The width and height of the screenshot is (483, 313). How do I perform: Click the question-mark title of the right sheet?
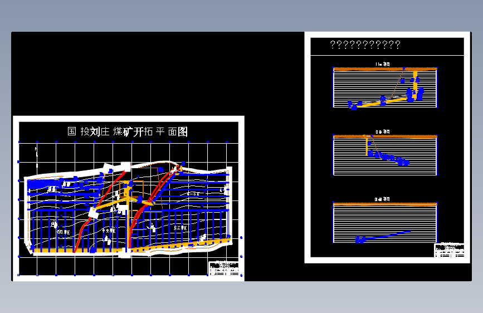(365, 45)
